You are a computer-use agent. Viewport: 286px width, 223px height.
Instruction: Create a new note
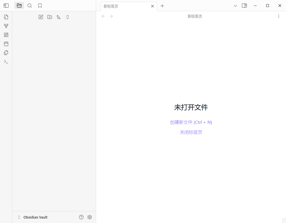click(x=41, y=17)
